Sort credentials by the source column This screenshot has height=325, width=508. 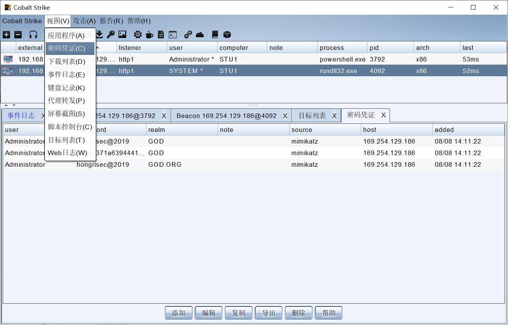[x=325, y=130]
